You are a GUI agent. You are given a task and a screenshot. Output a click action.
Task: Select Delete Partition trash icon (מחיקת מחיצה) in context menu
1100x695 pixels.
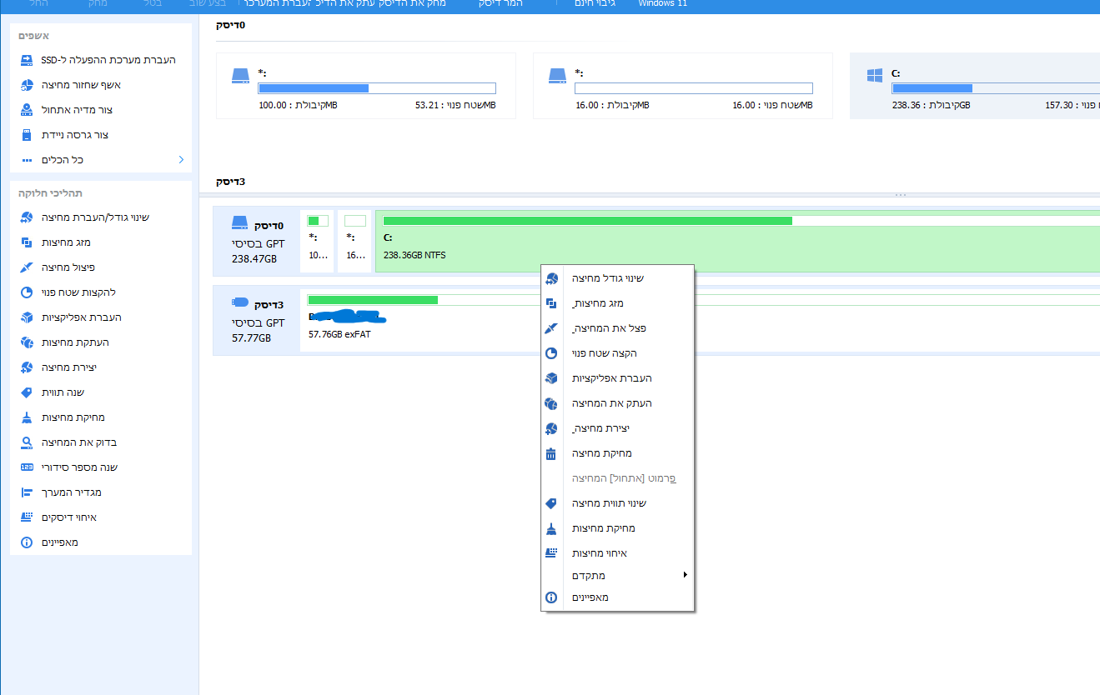click(550, 453)
